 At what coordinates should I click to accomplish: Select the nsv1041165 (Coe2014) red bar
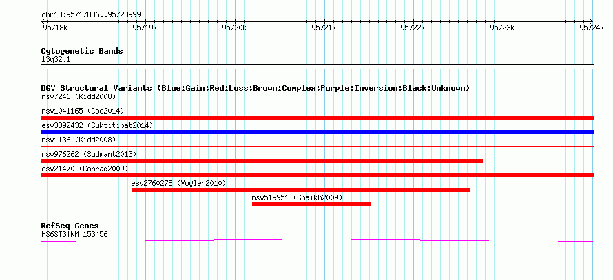coord(317,118)
